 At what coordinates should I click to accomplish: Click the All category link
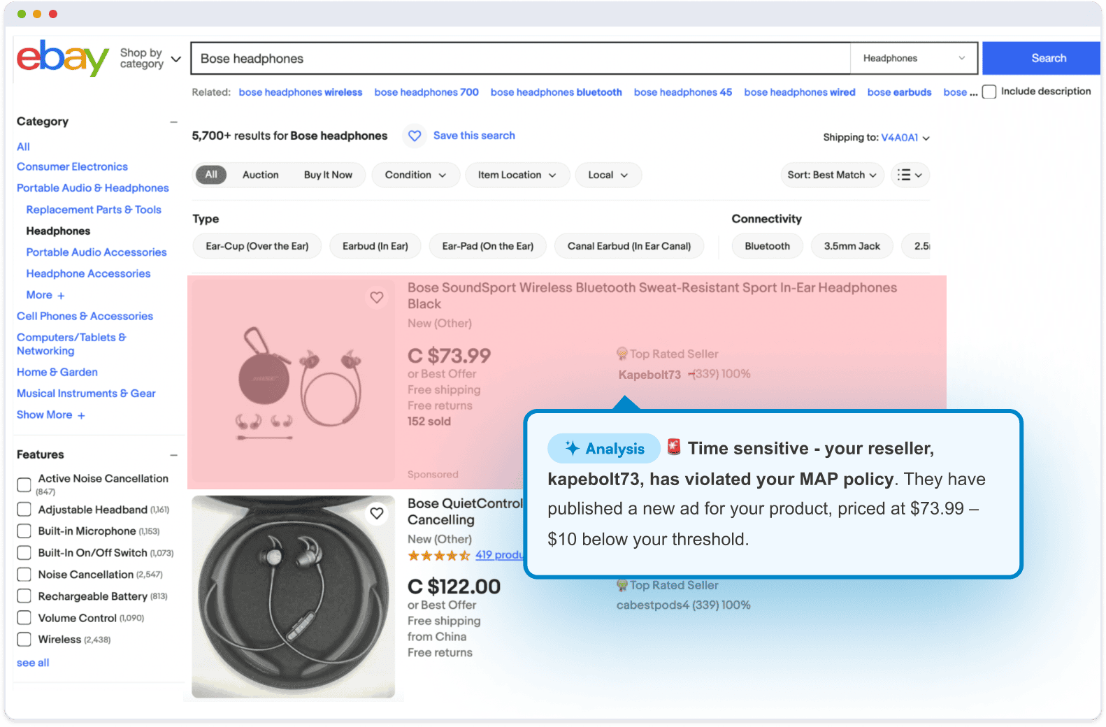[23, 147]
